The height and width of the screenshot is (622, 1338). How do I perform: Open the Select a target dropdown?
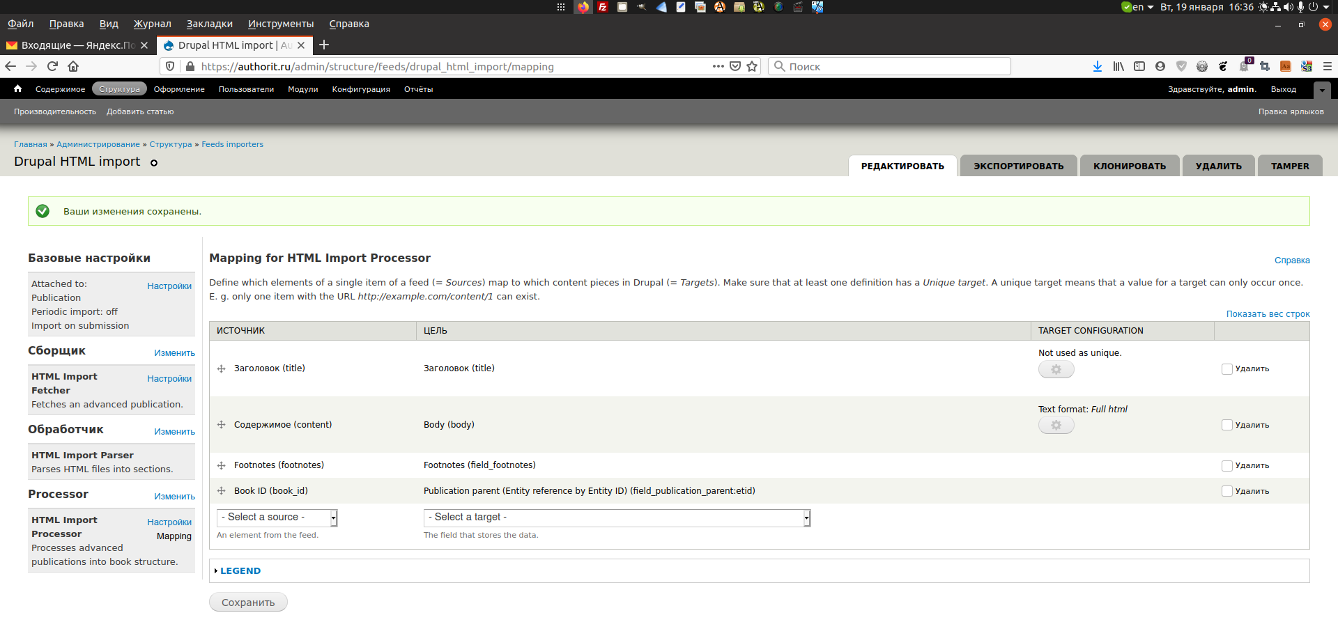(617, 518)
